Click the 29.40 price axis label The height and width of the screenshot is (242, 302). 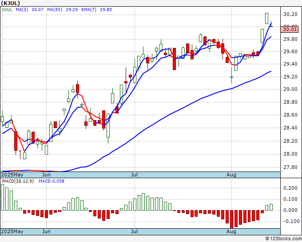tap(290, 64)
